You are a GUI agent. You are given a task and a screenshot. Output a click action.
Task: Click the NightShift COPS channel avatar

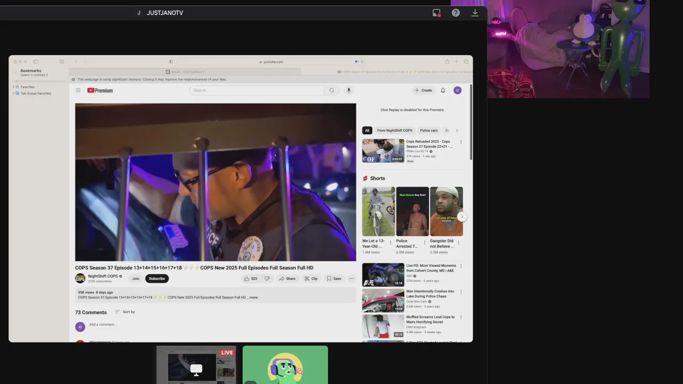(x=80, y=278)
